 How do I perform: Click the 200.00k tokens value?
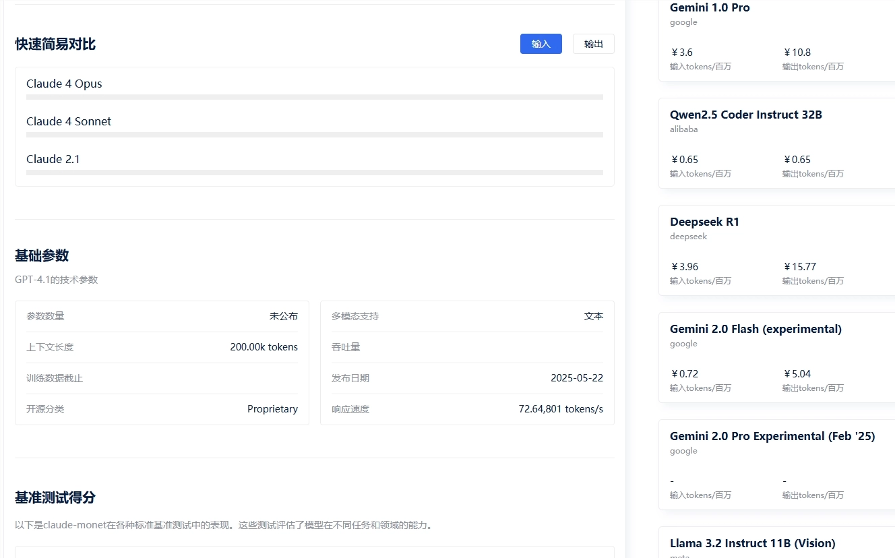coord(264,347)
